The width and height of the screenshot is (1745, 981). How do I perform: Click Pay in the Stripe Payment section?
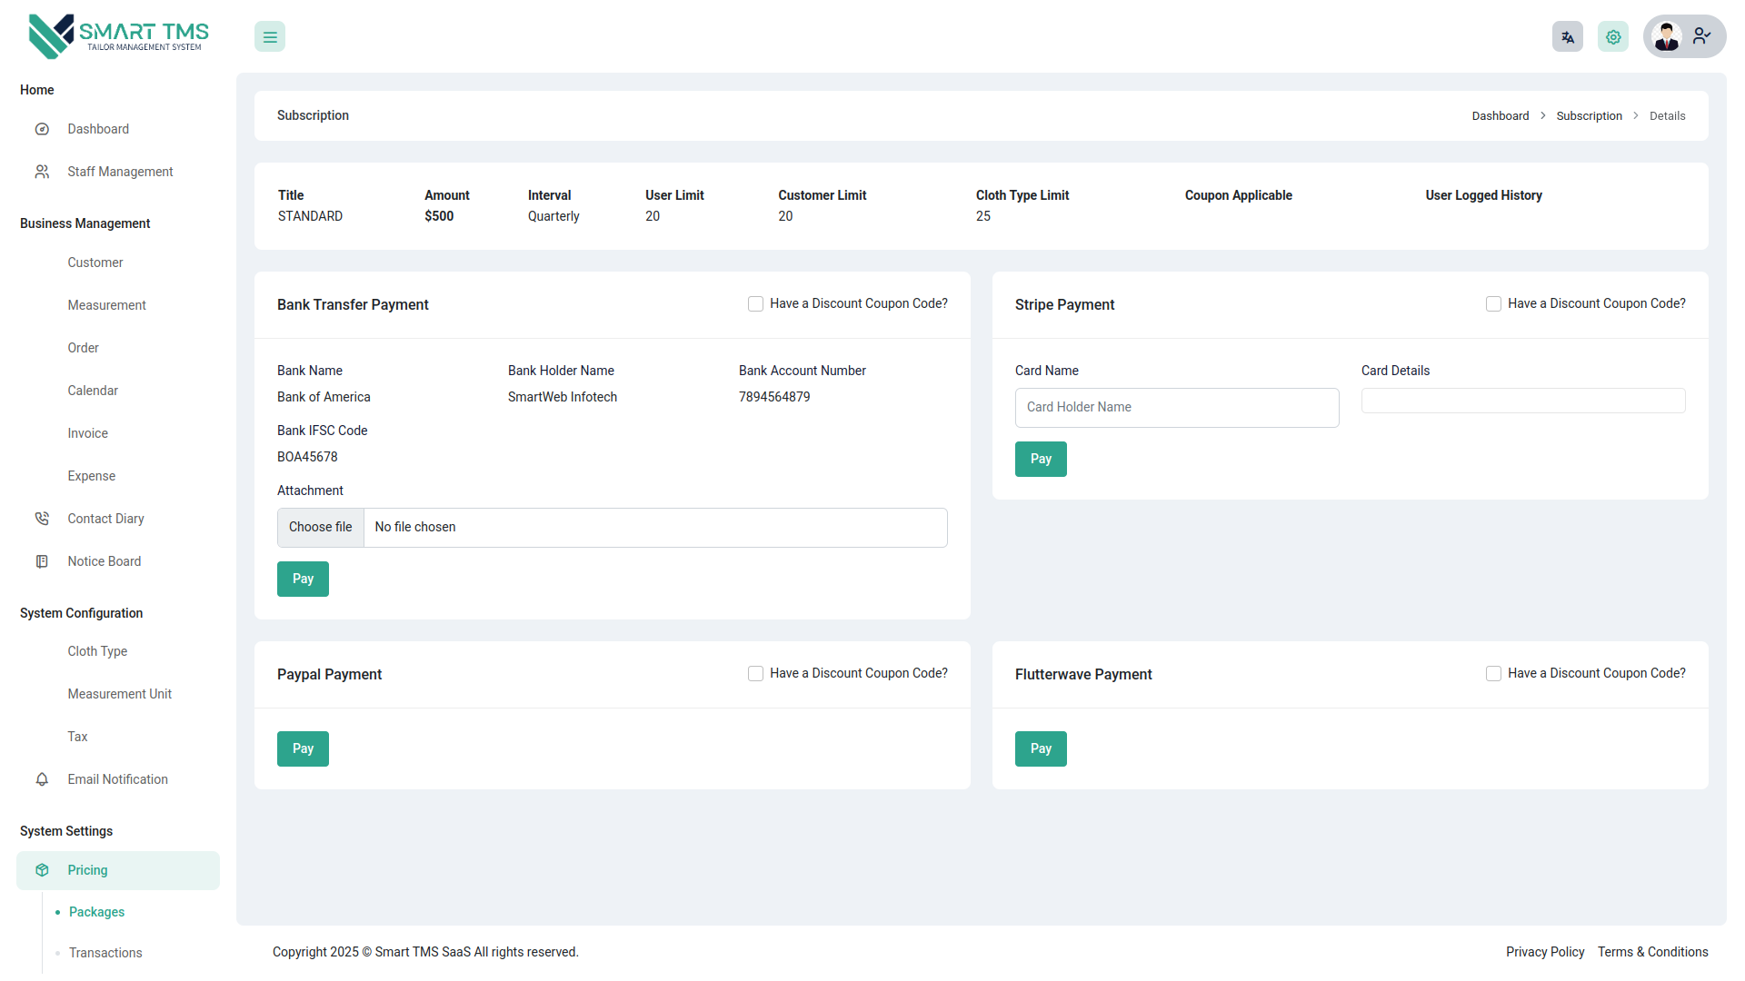[x=1040, y=459]
